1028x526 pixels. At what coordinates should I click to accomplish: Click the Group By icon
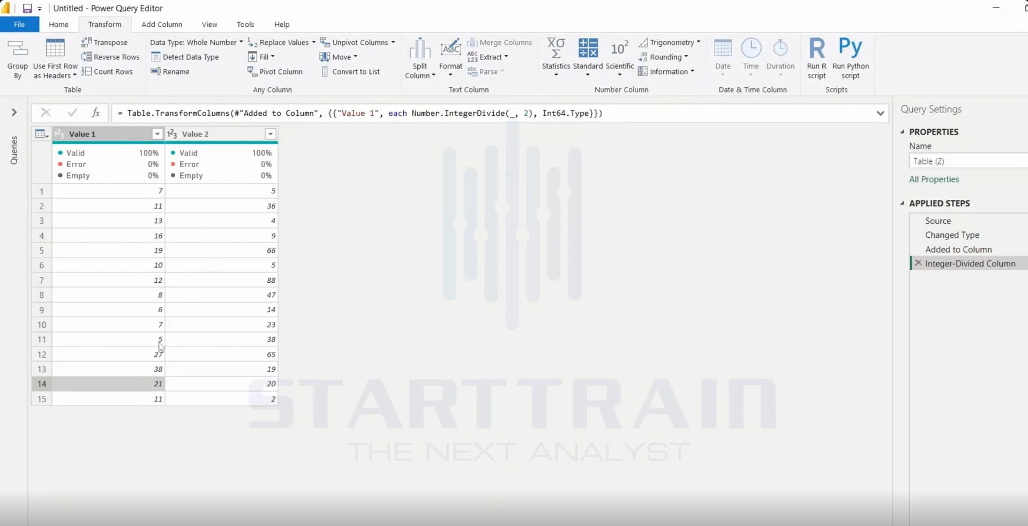click(x=17, y=48)
